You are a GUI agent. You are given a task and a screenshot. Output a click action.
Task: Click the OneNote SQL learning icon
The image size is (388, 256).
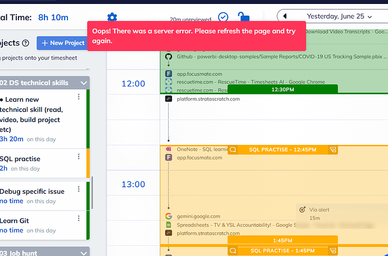click(x=169, y=149)
